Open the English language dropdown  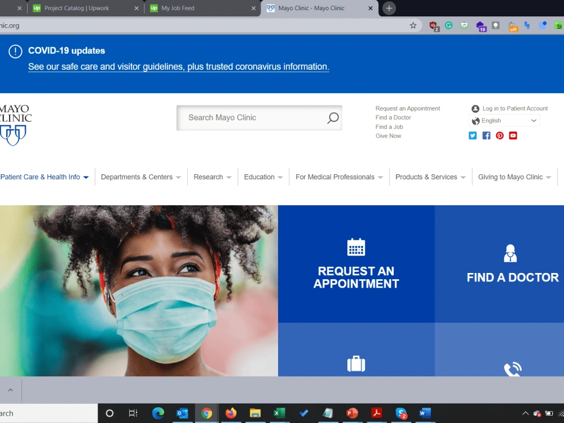point(504,121)
